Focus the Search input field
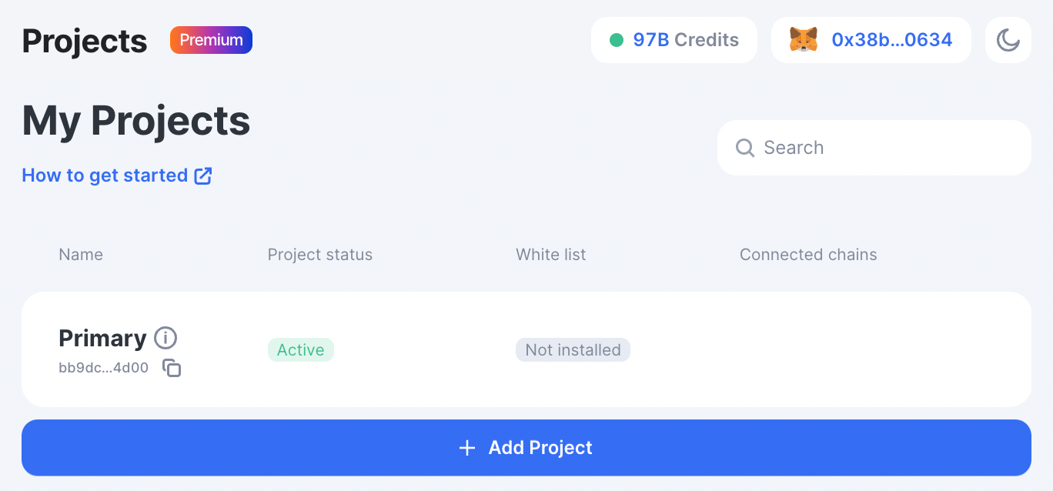The height and width of the screenshot is (491, 1053). [874, 148]
